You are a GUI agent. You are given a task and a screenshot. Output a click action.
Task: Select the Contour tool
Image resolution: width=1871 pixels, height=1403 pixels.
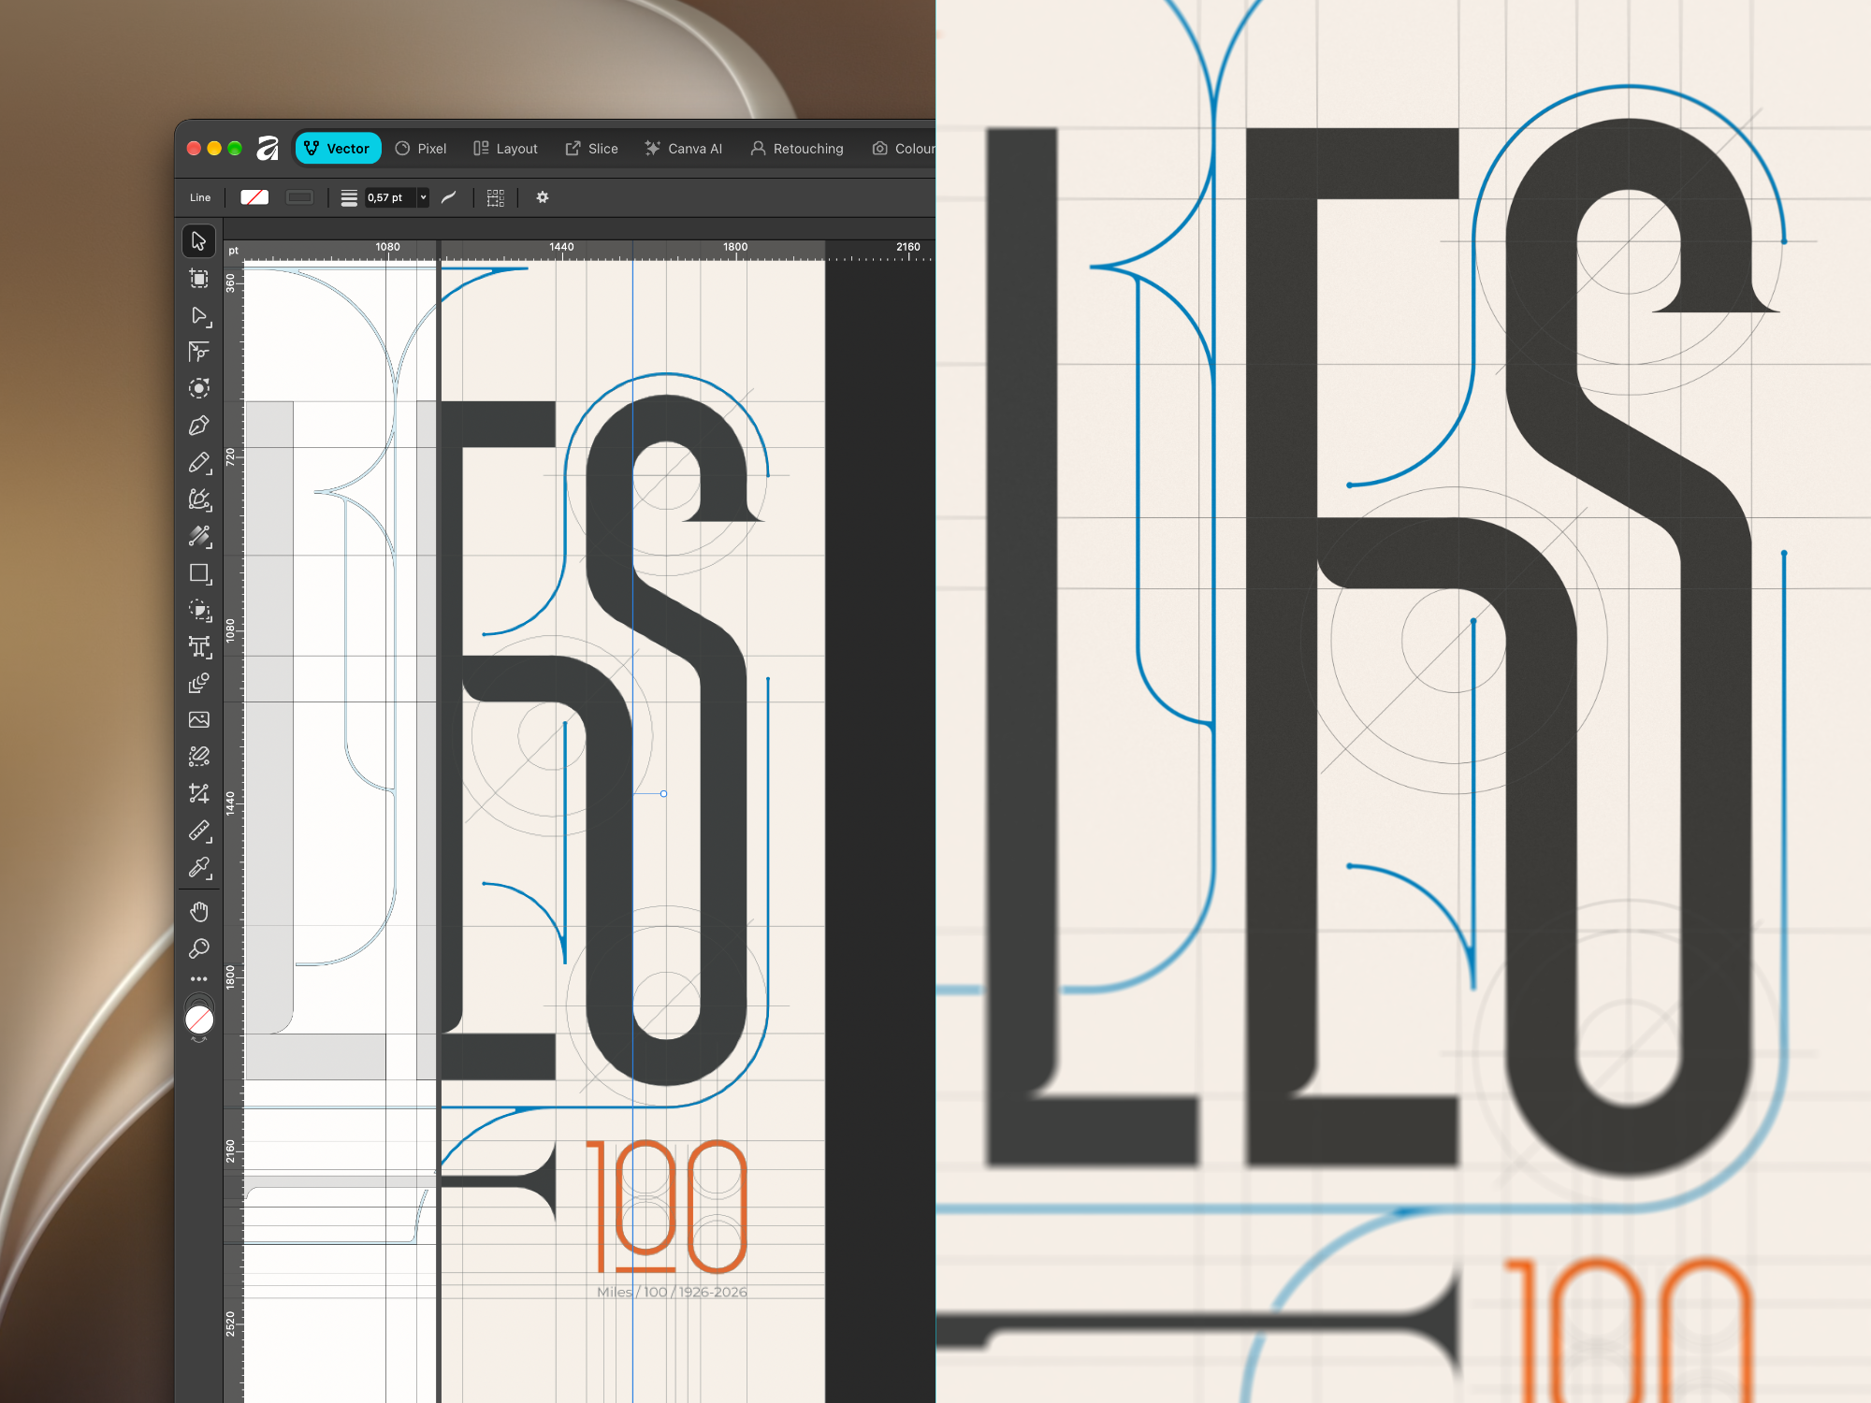pos(198,388)
